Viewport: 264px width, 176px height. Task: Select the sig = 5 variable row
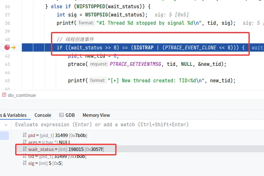[138, 163]
